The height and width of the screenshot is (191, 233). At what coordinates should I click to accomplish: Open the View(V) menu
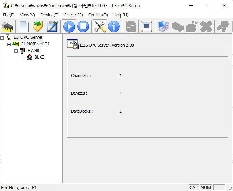[x=27, y=15]
